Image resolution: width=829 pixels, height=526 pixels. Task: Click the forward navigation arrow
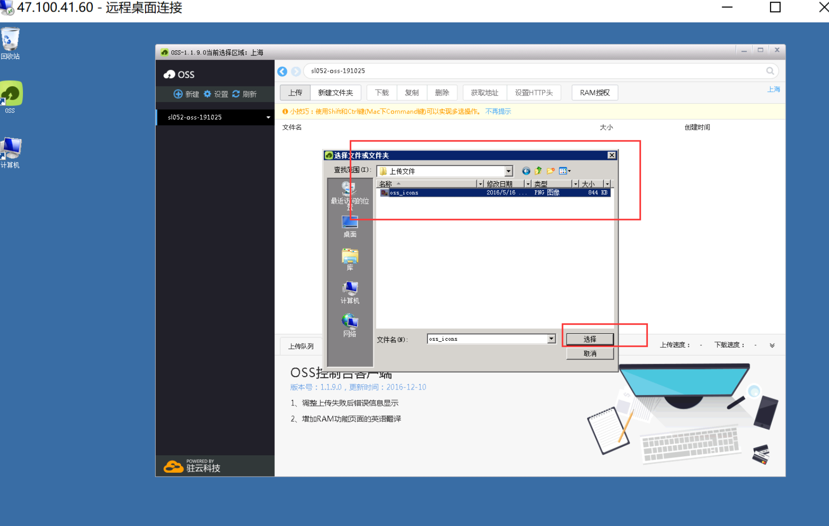click(296, 72)
